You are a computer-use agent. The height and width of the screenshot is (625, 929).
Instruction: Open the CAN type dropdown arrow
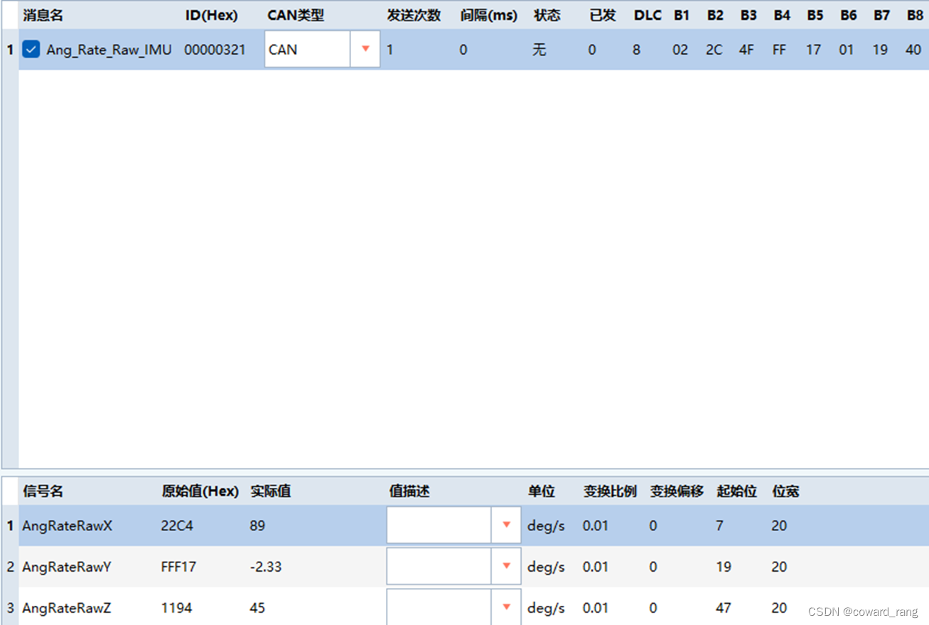(365, 49)
